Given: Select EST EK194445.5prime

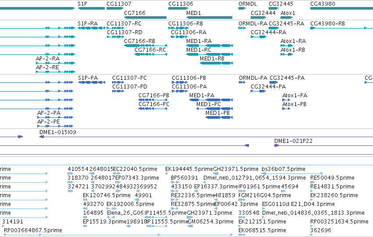Looking at the screenshot, I should point(189,169).
